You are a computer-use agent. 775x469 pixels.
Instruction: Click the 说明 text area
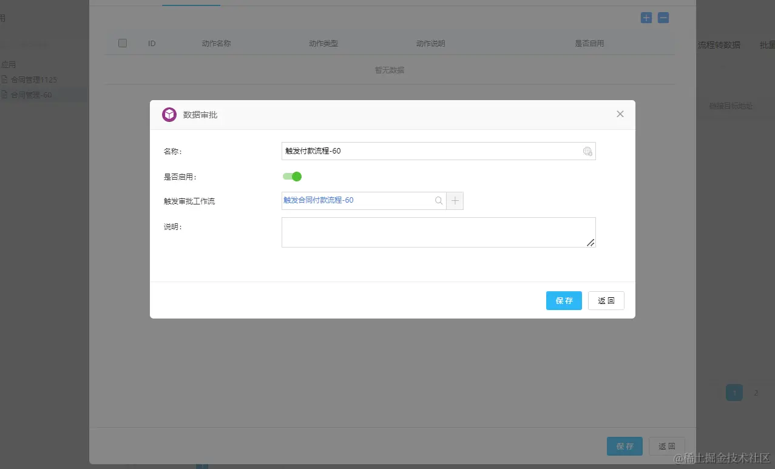(438, 232)
